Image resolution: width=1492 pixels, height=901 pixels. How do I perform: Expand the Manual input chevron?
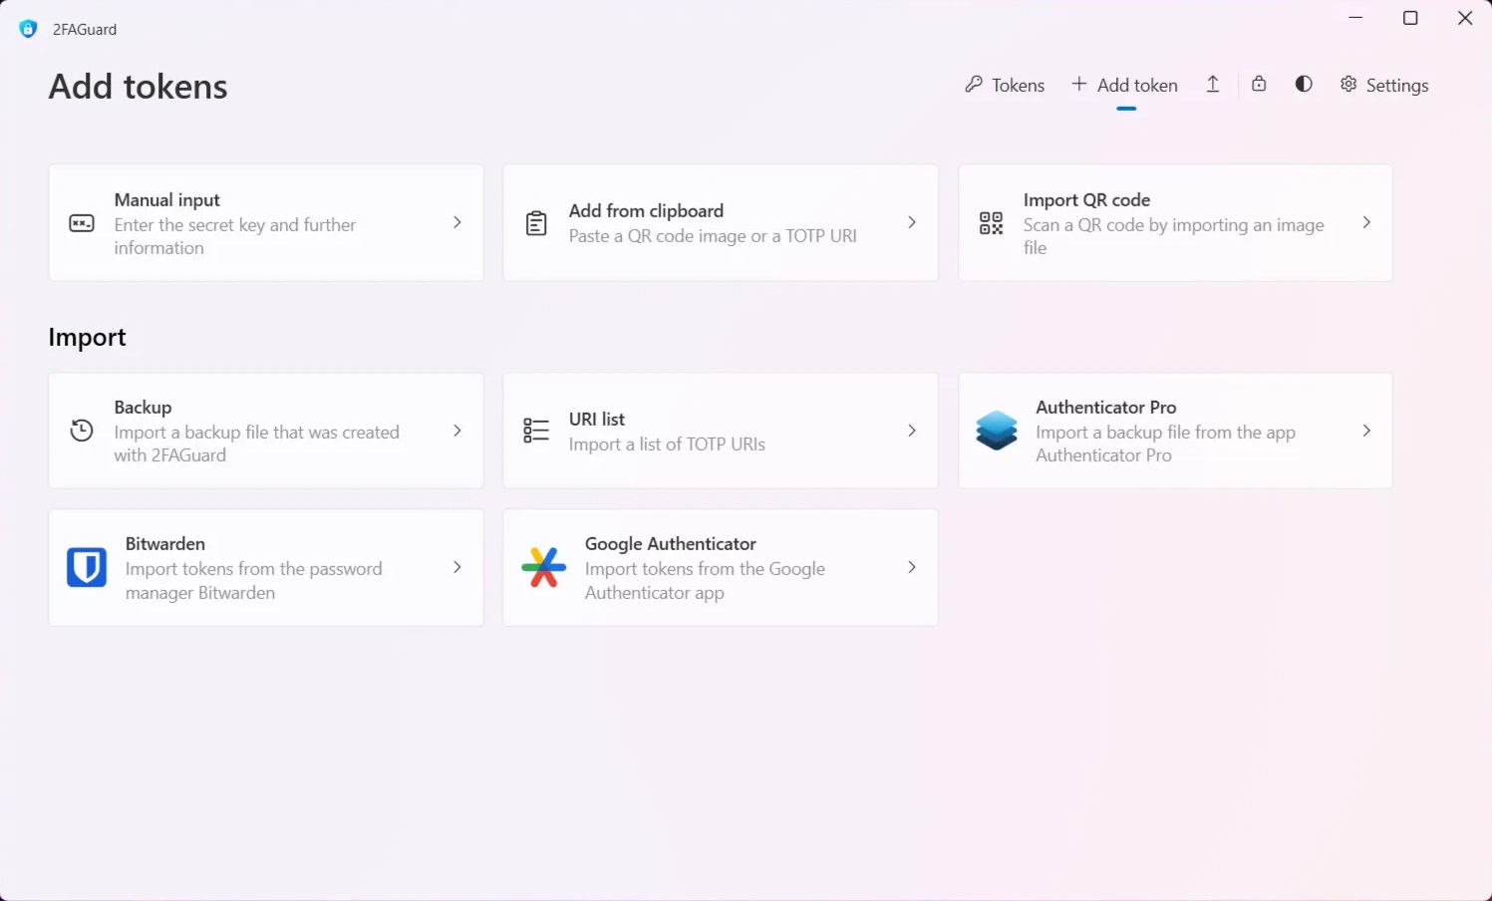[x=457, y=222]
